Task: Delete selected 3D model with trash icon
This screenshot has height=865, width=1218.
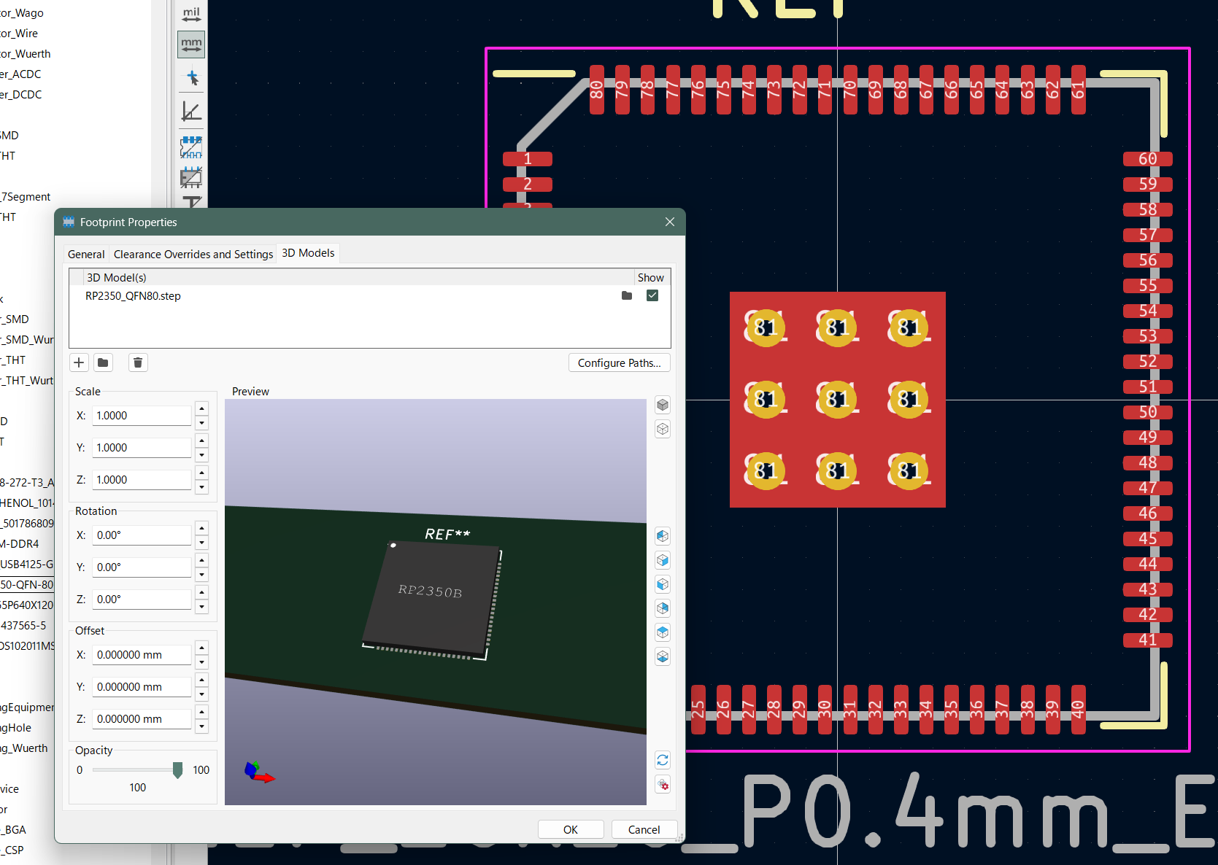Action: [x=138, y=362]
